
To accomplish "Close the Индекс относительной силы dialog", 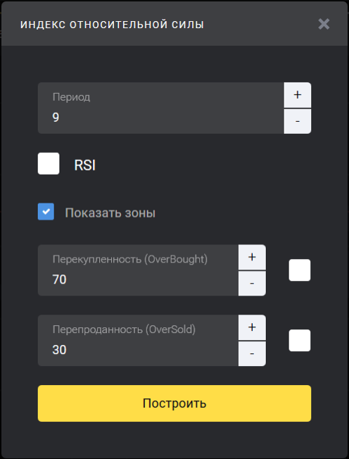I will [324, 24].
